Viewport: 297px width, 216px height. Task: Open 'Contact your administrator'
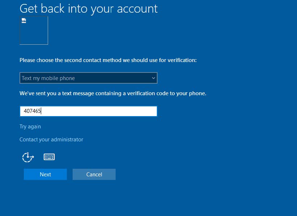(x=51, y=140)
